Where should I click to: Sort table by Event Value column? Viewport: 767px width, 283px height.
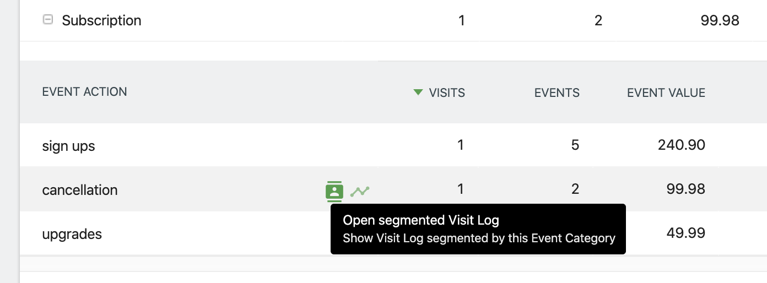pos(666,92)
